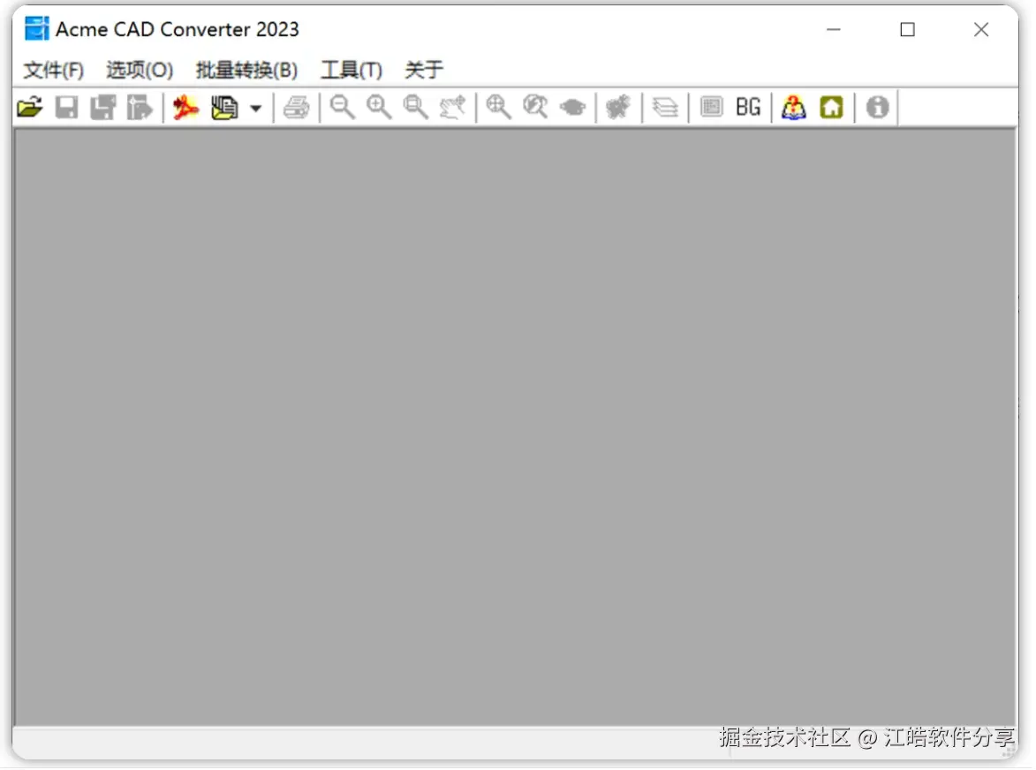
Task: Open the 选项(O) menu
Action: point(140,70)
